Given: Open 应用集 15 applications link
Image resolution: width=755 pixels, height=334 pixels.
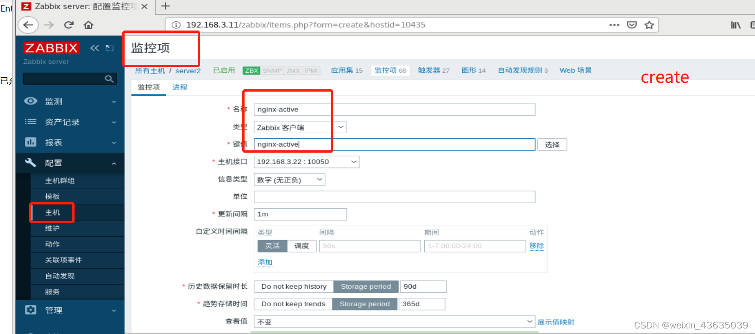Looking at the screenshot, I should [347, 70].
